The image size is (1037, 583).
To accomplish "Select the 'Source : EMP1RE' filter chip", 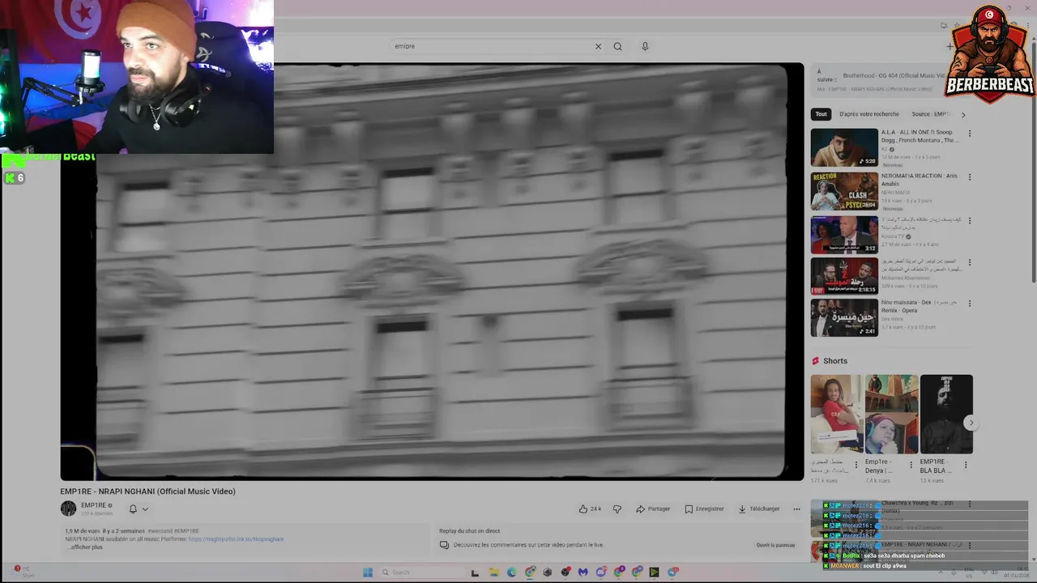I will coord(930,114).
